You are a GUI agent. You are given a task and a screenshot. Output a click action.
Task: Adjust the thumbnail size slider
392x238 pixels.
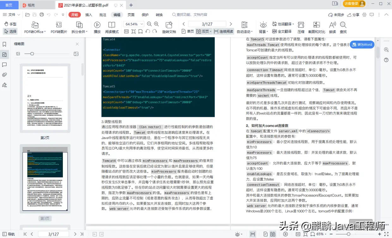(x=32, y=54)
